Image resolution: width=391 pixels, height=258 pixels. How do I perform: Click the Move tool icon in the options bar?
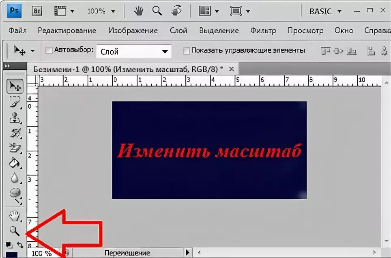point(20,51)
